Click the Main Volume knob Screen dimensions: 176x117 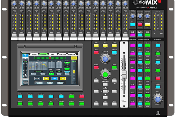[x=158, y=99]
